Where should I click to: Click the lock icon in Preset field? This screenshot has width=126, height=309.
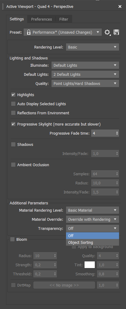pyautogui.click(x=28, y=32)
